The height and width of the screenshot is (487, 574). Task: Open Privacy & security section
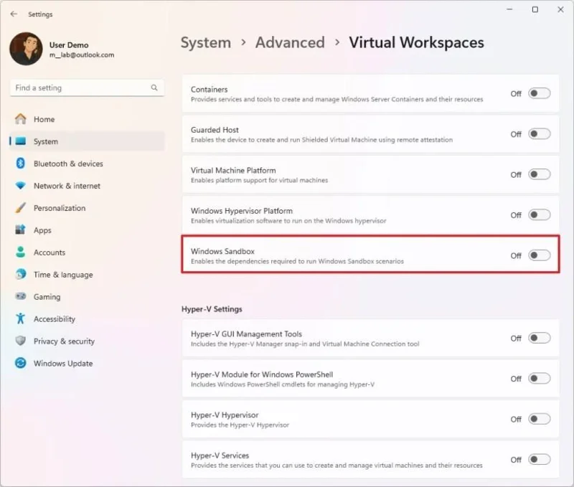coord(87,341)
